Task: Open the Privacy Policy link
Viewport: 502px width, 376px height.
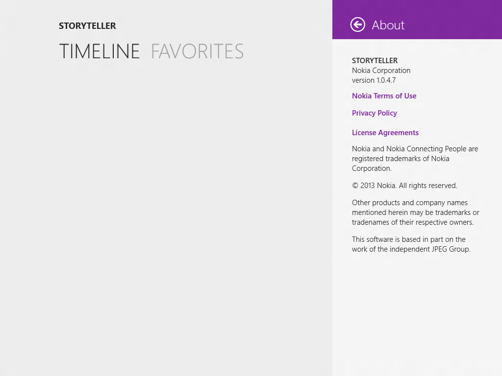Action: click(374, 113)
